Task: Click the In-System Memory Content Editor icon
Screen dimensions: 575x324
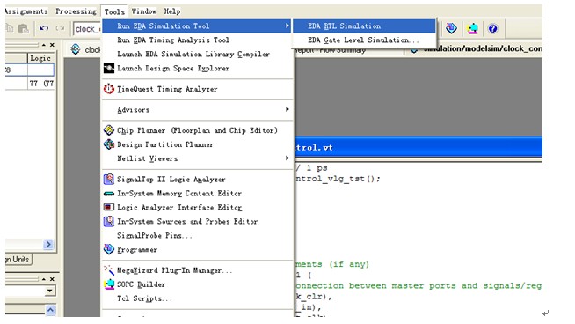Action: [x=109, y=193]
